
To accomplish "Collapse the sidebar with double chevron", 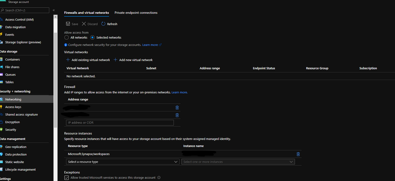I will pyautogui.click(x=54, y=10).
